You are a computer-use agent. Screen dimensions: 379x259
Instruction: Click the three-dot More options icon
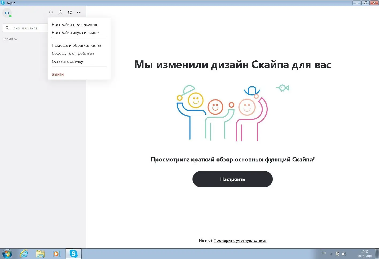(x=79, y=12)
